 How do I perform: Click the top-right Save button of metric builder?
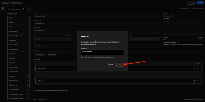(200, 3)
